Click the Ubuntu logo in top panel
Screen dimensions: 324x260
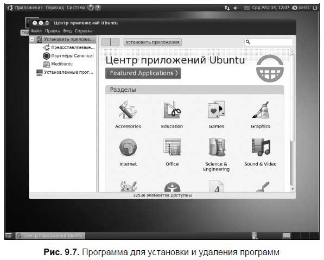[10, 8]
